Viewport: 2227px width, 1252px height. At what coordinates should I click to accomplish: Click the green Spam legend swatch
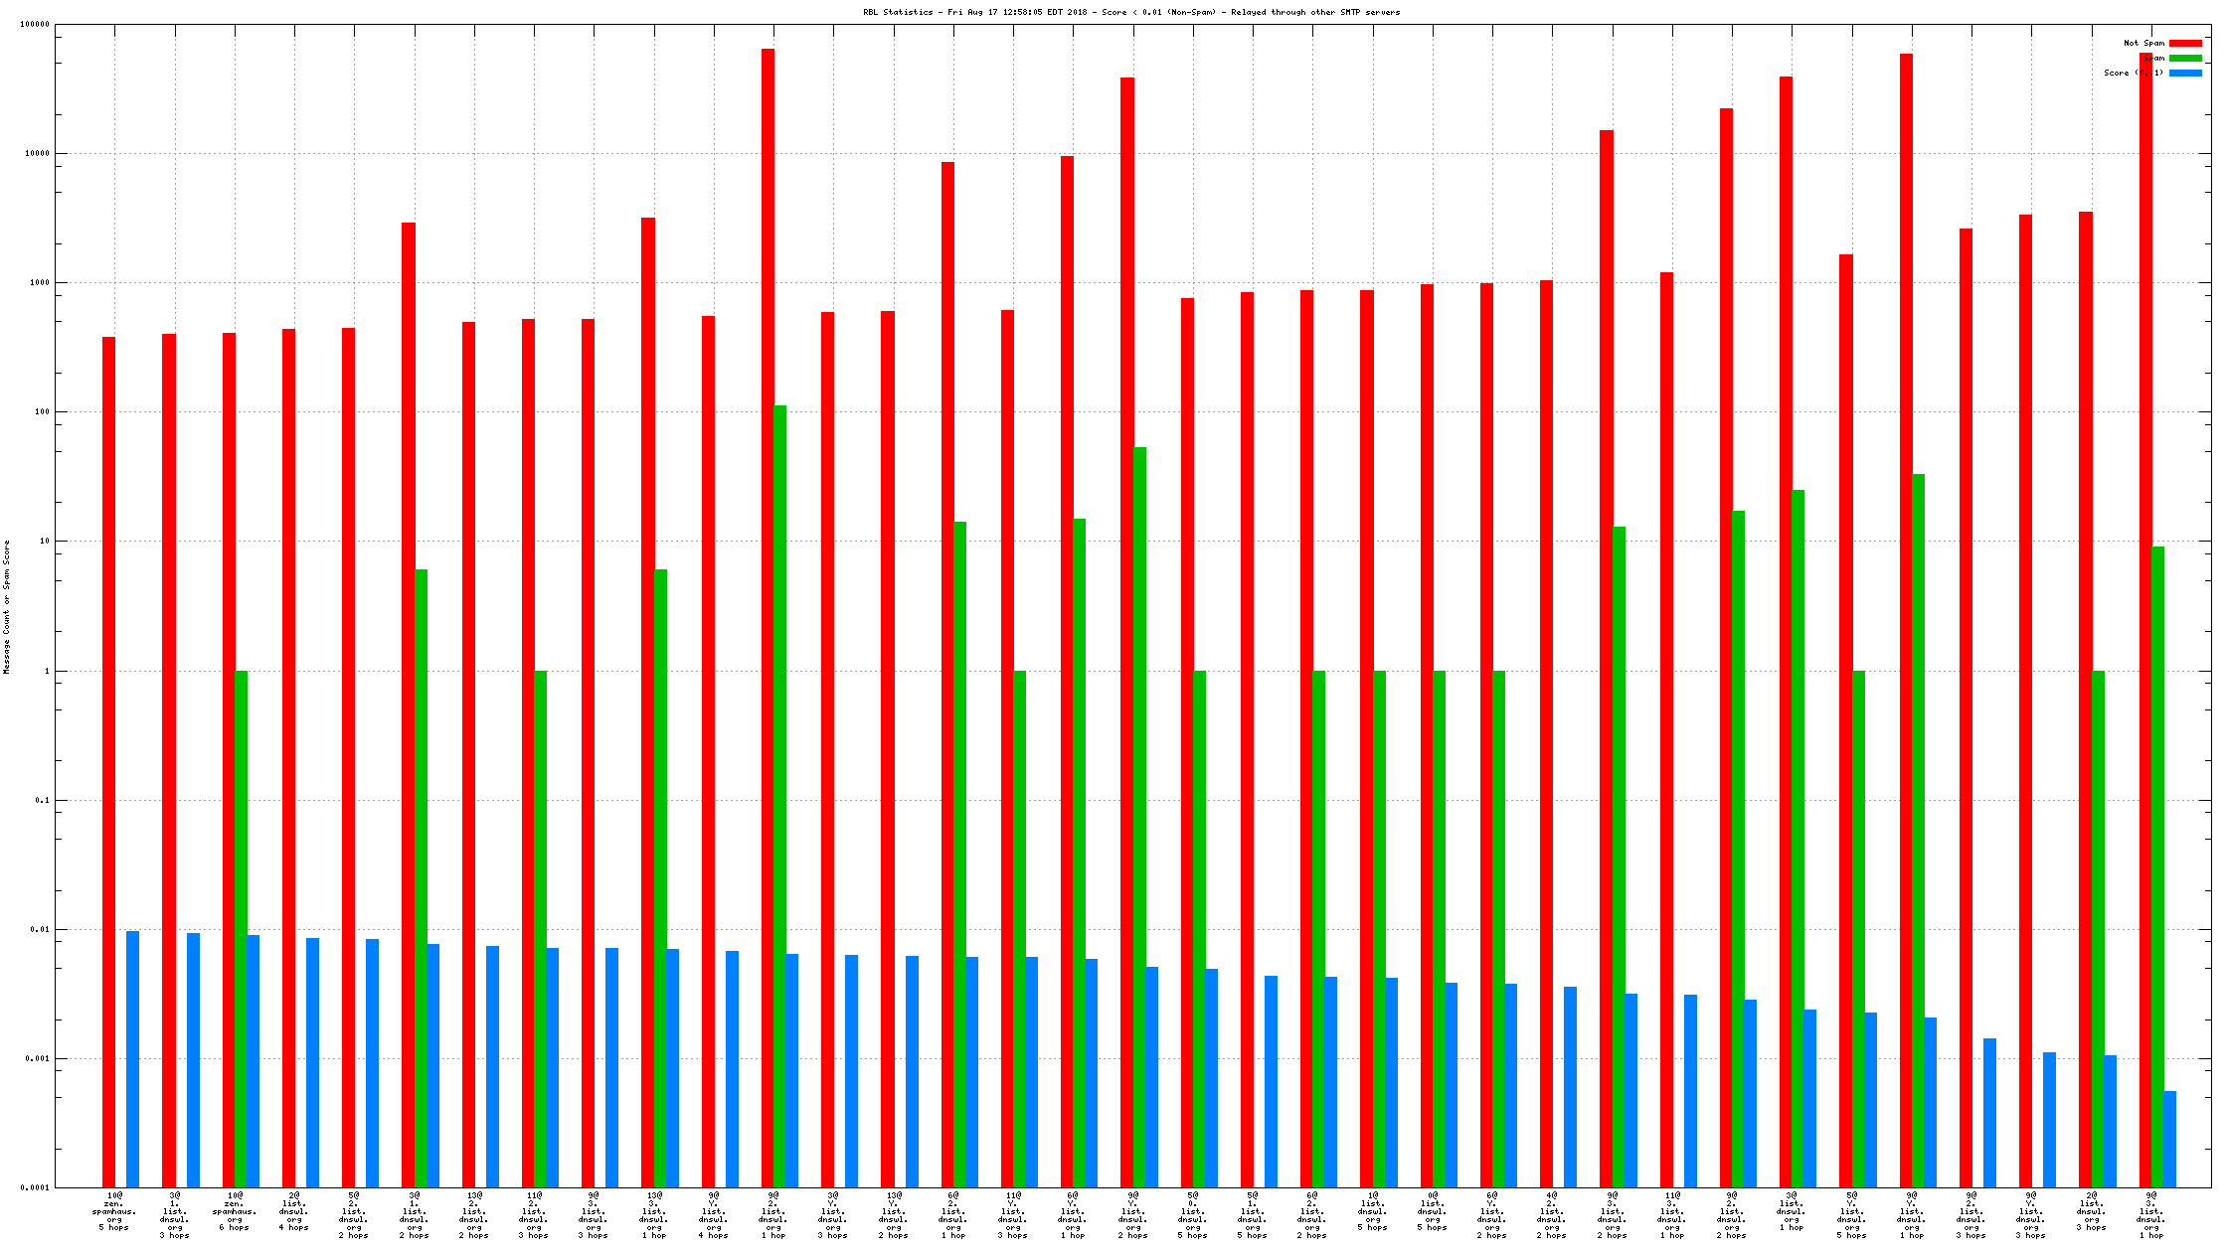coord(2185,58)
